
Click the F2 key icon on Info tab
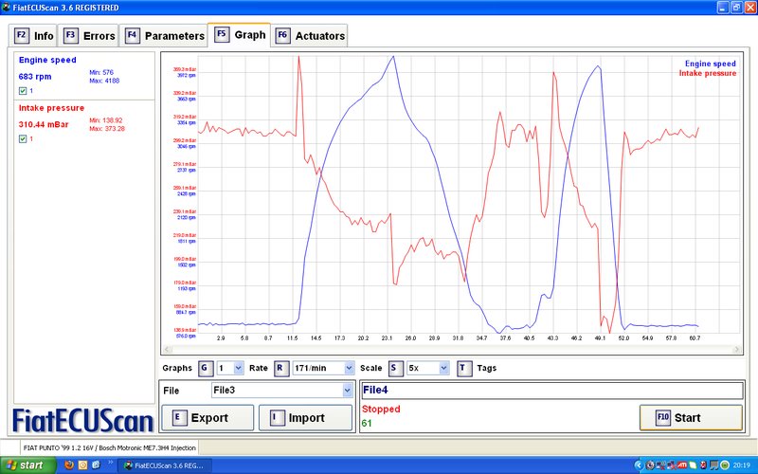(22, 36)
